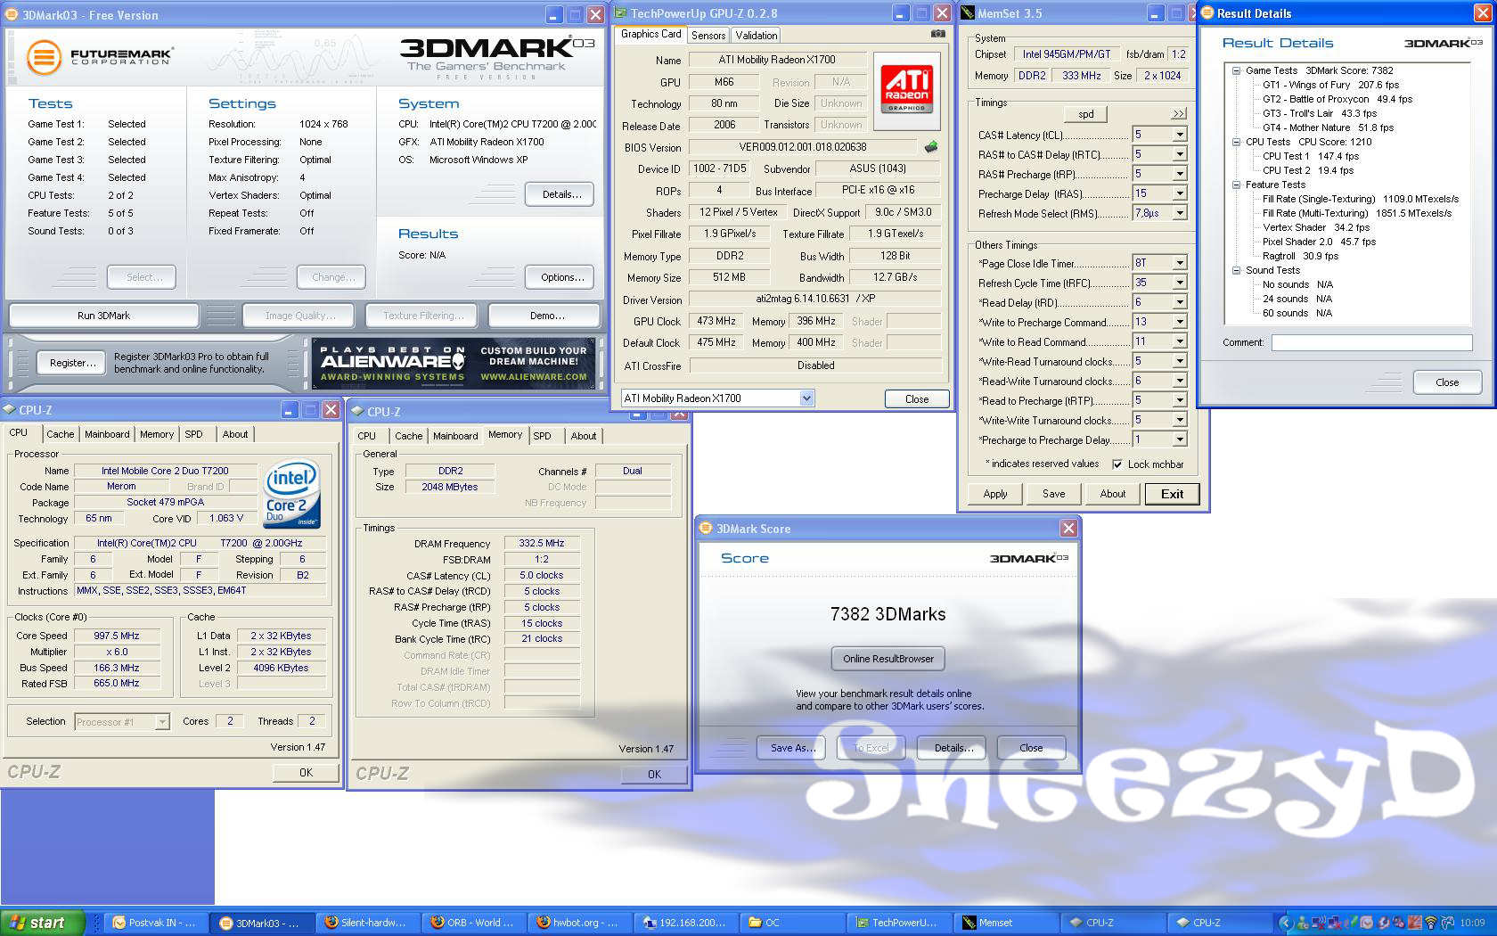Switch to the Postvak IN taskbar item

click(x=157, y=923)
